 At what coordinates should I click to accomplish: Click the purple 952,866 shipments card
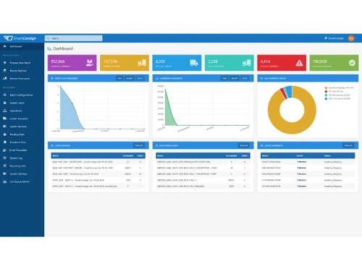pyautogui.click(x=72, y=63)
